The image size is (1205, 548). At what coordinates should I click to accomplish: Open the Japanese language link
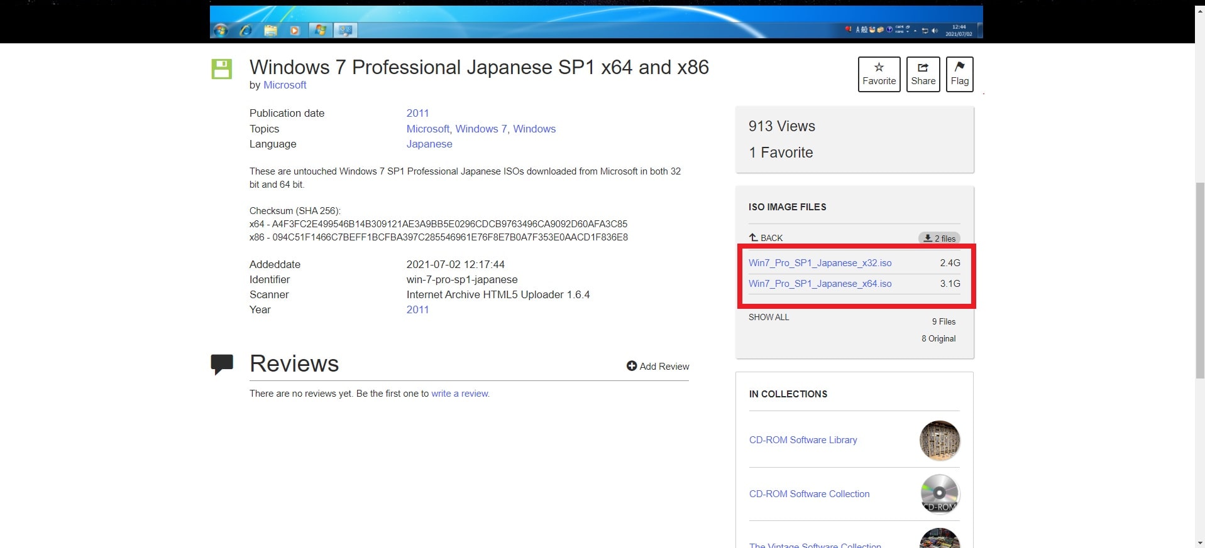click(429, 144)
